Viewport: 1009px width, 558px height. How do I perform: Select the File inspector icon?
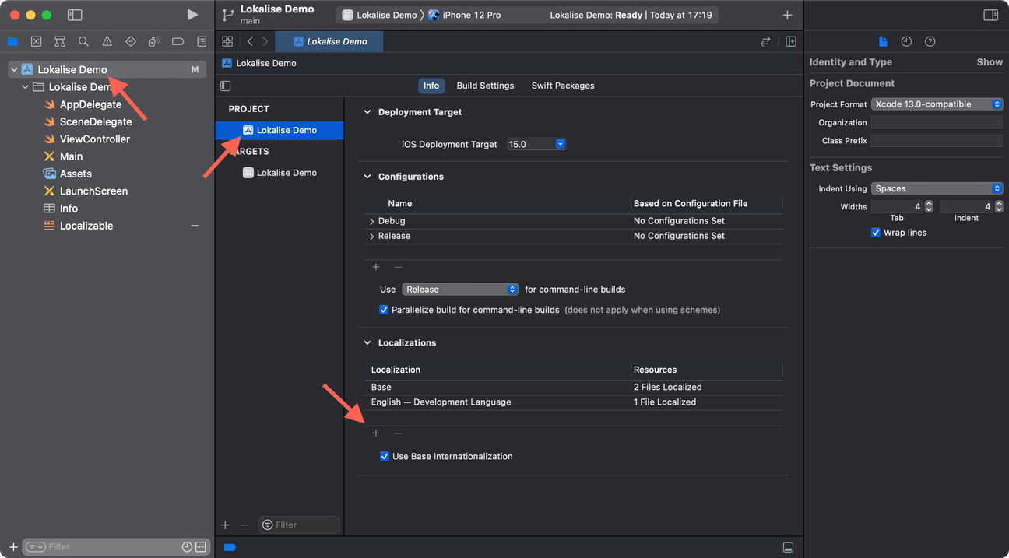(883, 41)
